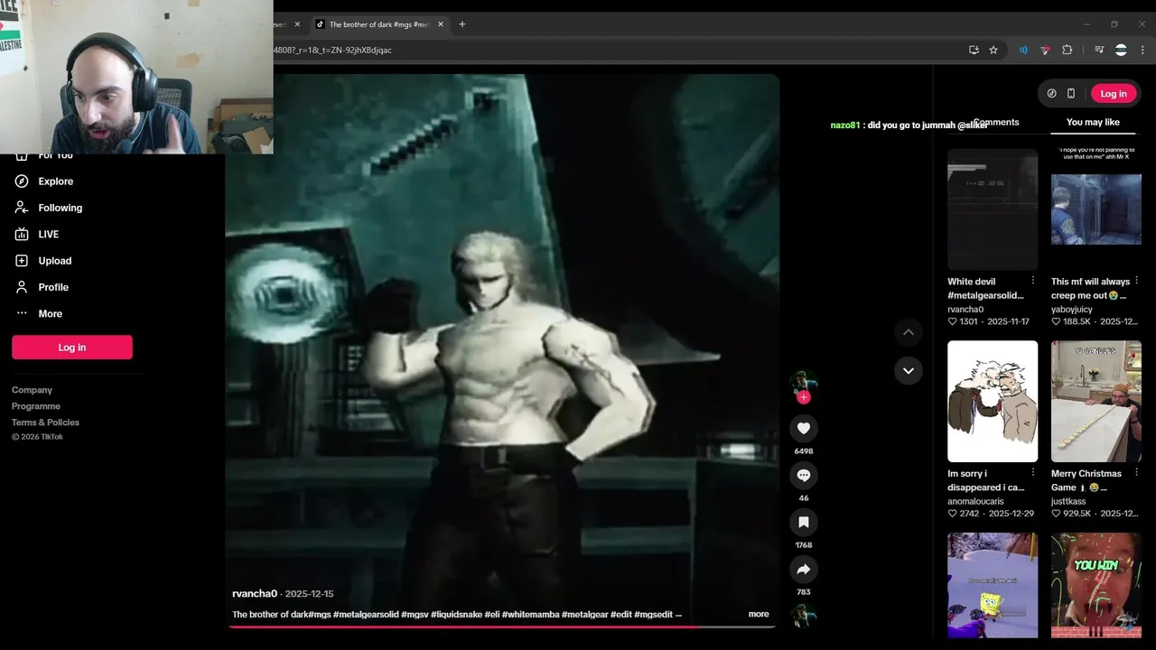The image size is (1156, 650).
Task: Go to next video with down chevron
Action: pyautogui.click(x=909, y=370)
